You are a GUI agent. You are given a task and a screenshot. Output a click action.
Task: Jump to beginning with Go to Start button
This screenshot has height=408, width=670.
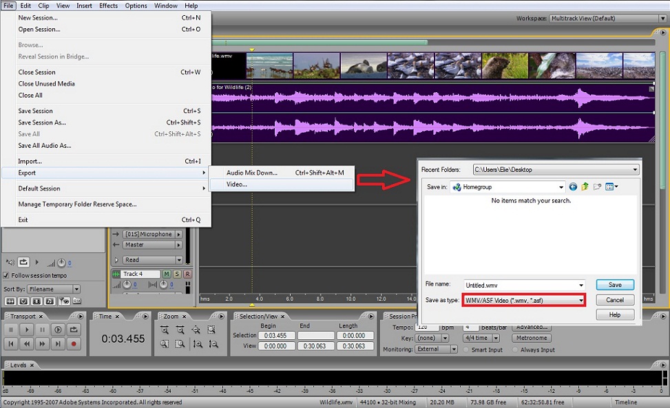pos(11,343)
